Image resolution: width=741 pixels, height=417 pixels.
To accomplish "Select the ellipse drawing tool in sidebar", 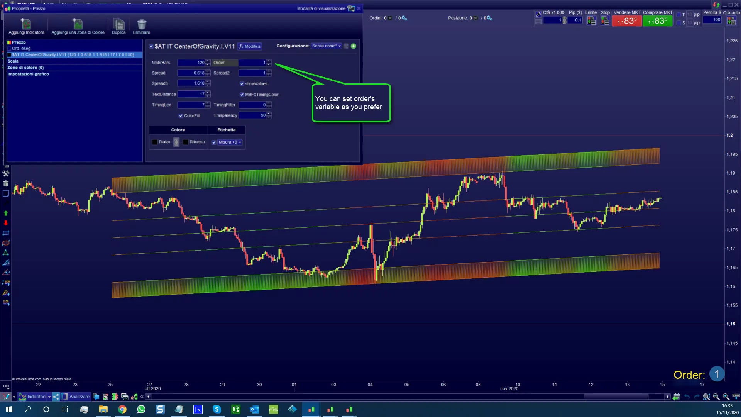I will tap(6, 243).
